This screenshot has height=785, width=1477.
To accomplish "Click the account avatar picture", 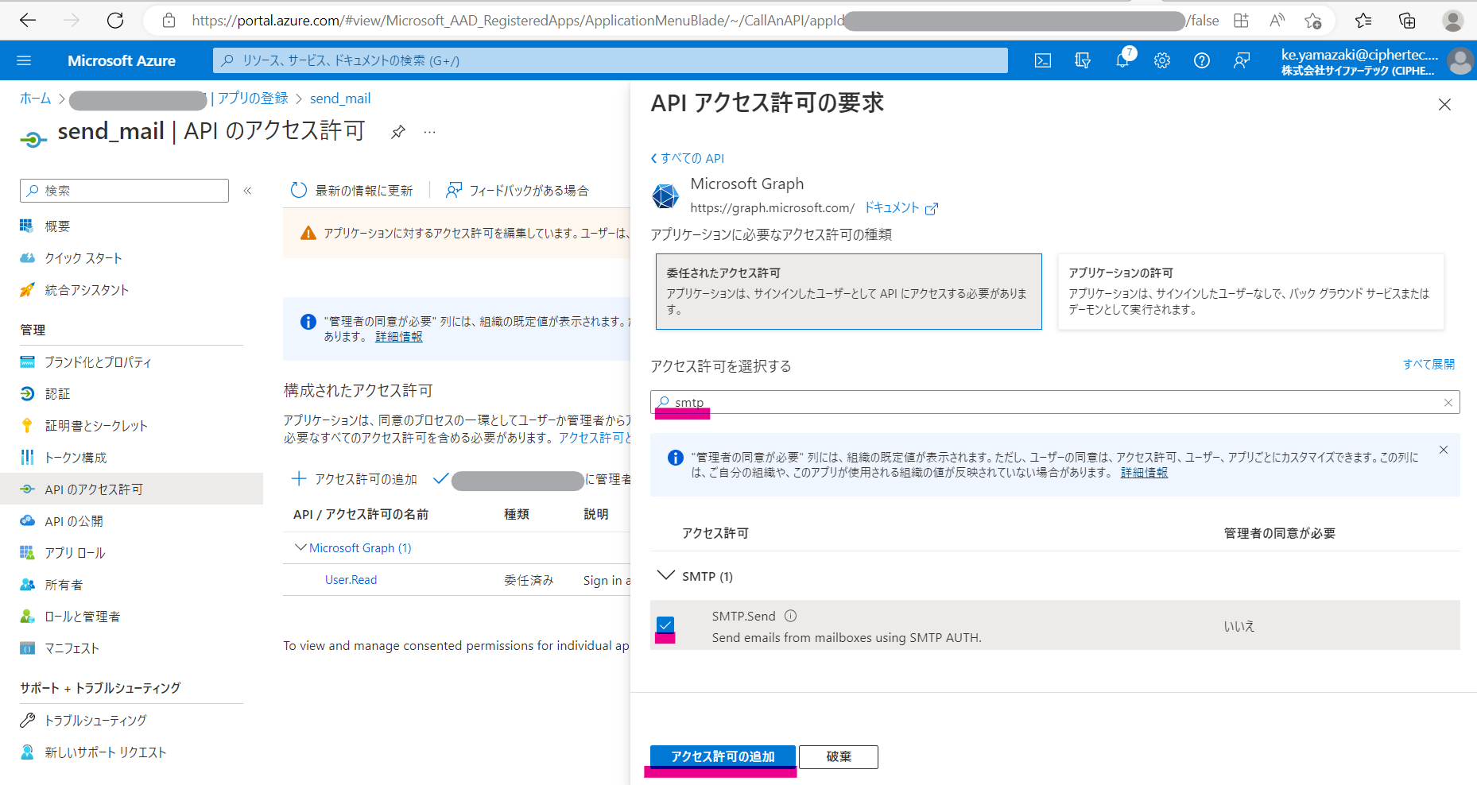I will [1460, 60].
